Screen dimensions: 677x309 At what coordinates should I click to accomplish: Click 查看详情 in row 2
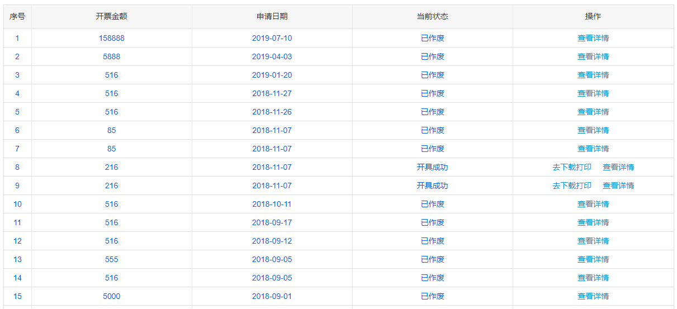coord(593,56)
